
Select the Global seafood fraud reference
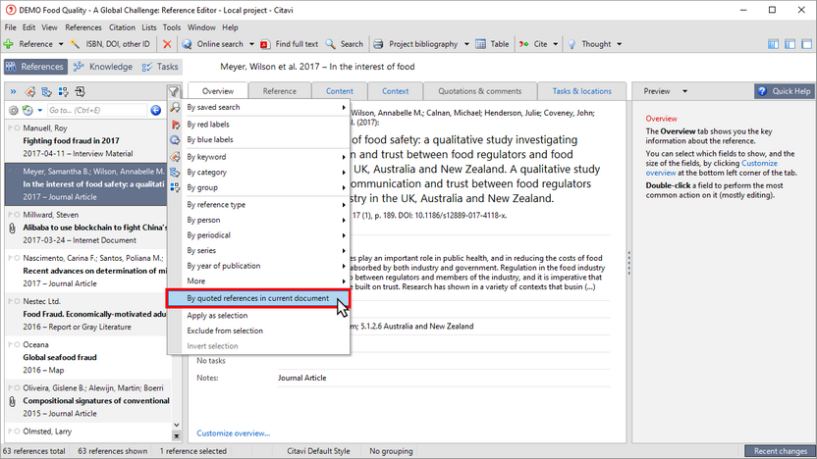point(88,358)
